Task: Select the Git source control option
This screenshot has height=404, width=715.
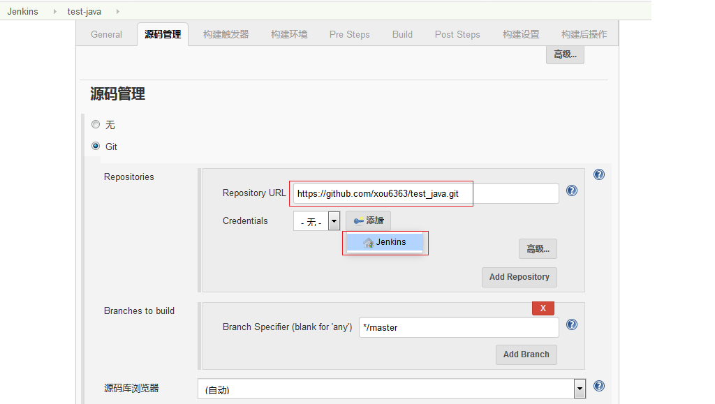Action: point(95,147)
